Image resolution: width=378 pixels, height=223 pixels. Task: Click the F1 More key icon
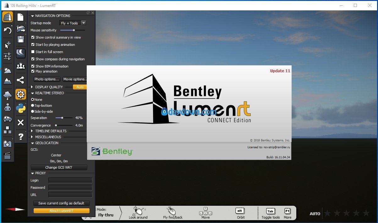288,211
